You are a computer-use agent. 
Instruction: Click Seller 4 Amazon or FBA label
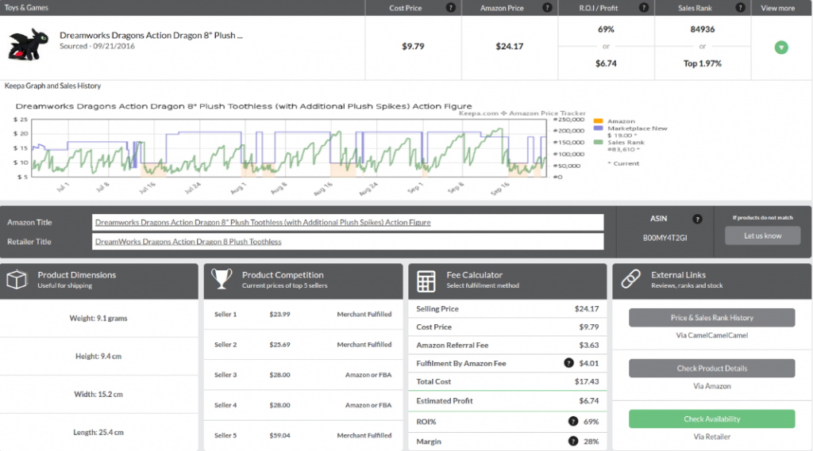coord(368,405)
